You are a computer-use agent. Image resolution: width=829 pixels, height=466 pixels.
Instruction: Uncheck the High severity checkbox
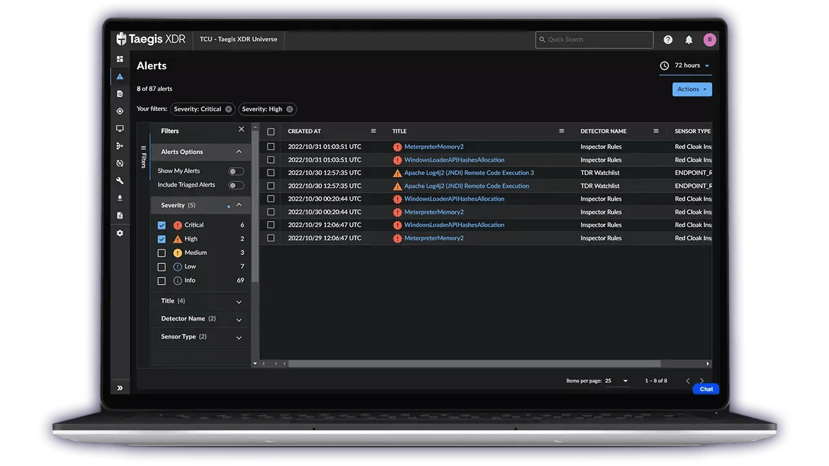click(x=161, y=239)
